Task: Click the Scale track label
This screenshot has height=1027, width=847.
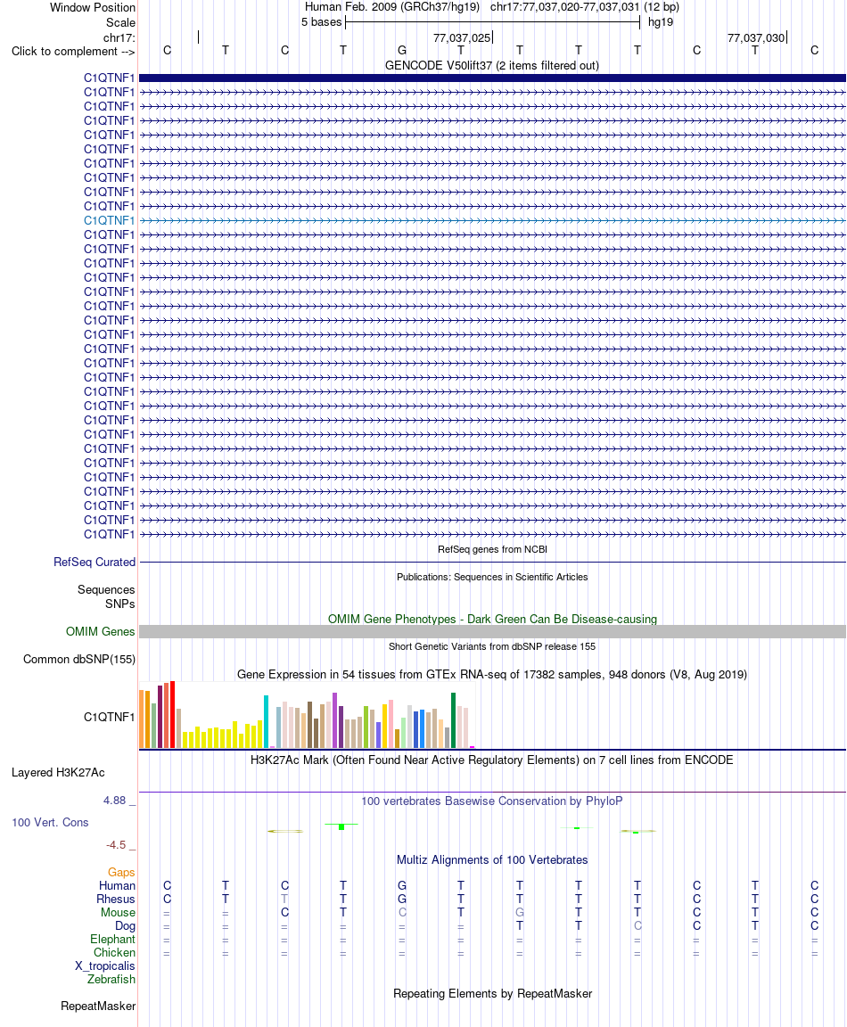Action: coord(120,22)
